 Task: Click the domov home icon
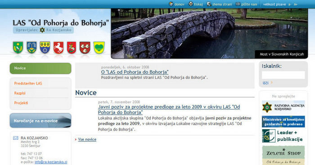(x=171, y=4)
